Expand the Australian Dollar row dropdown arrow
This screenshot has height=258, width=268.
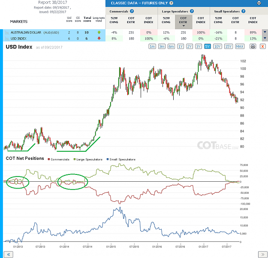(x=265, y=32)
